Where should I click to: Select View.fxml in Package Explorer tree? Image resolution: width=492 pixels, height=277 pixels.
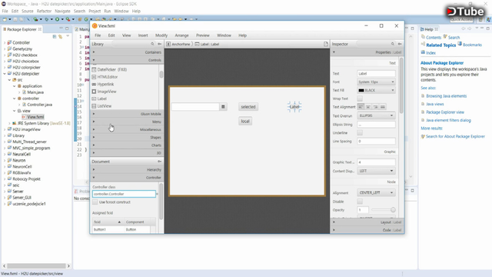tap(35, 117)
